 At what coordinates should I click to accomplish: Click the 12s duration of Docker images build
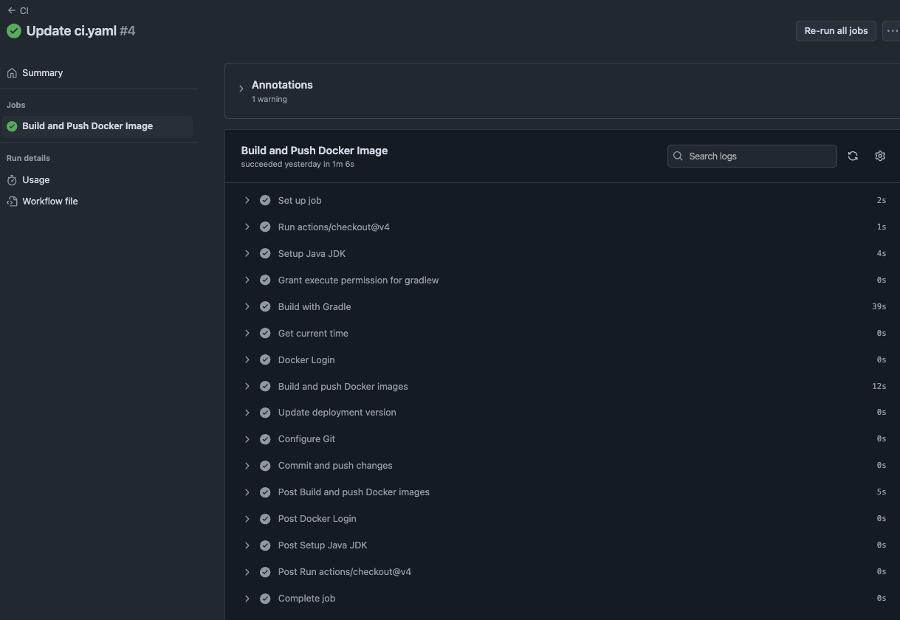[879, 386]
